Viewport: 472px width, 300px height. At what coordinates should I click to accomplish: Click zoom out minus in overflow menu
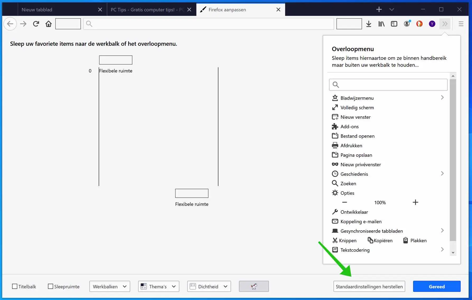[344, 202]
